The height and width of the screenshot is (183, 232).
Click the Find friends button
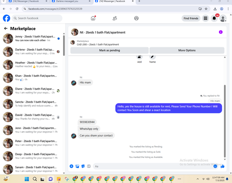coord(191,18)
